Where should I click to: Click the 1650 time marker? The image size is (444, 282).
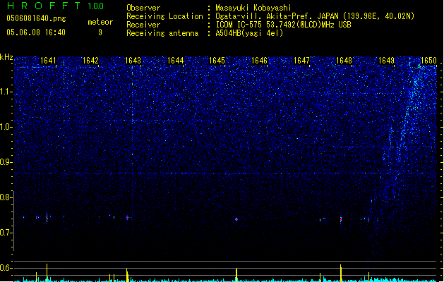click(428, 61)
